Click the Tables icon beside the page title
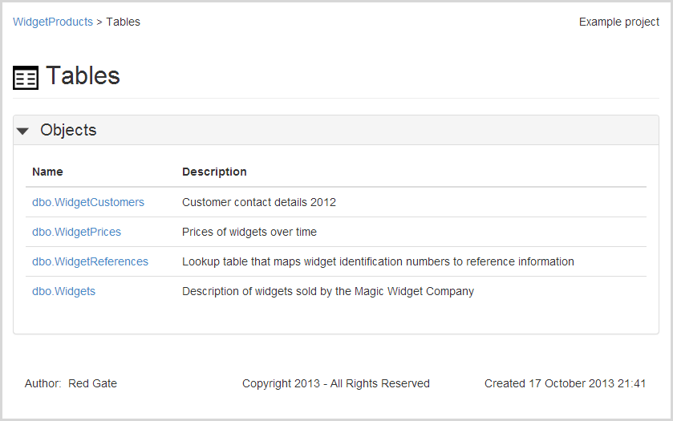 click(26, 78)
